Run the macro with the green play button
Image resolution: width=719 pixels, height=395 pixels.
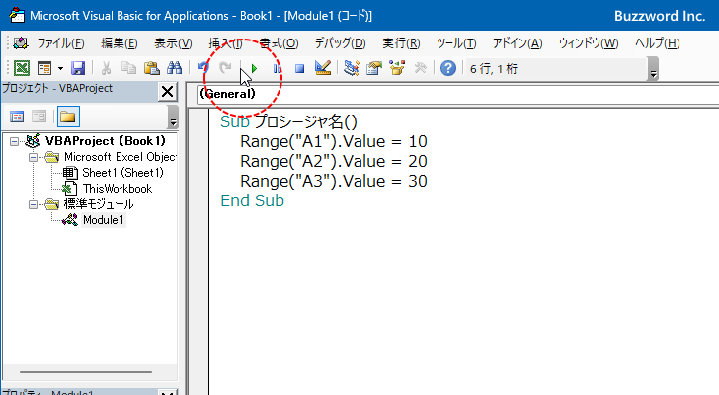pyautogui.click(x=254, y=69)
